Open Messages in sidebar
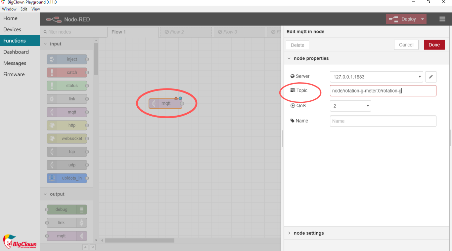The height and width of the screenshot is (251, 452). click(20, 63)
